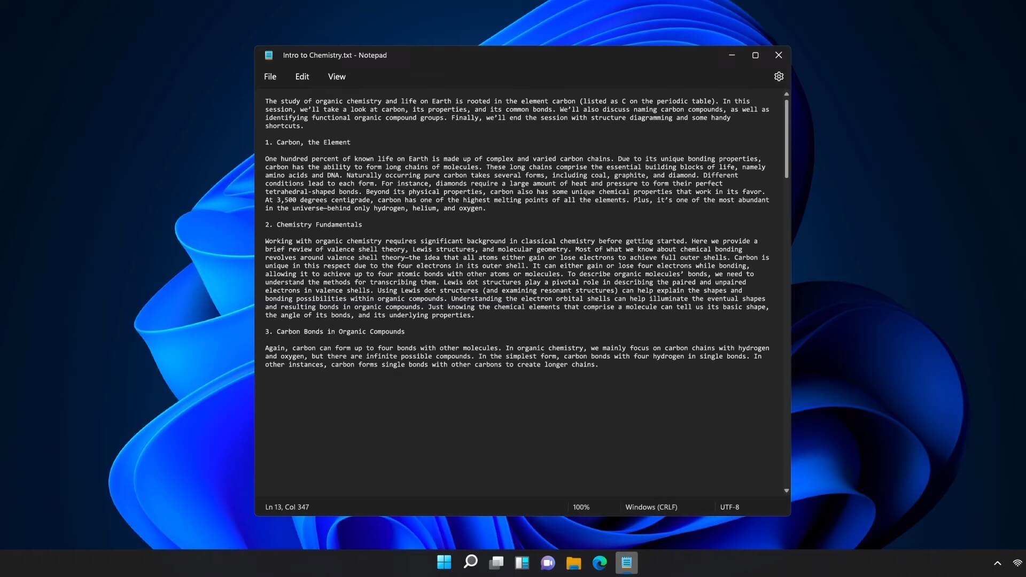The width and height of the screenshot is (1026, 577).
Task: Click the scrollbar down arrow
Action: [786, 490]
